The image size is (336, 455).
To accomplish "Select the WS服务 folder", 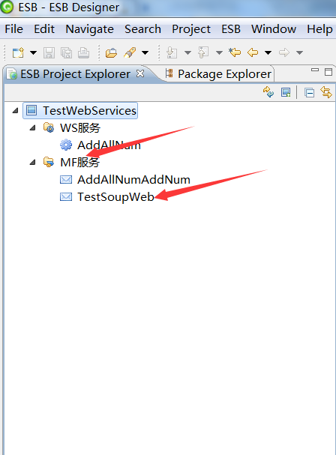I will click(80, 128).
